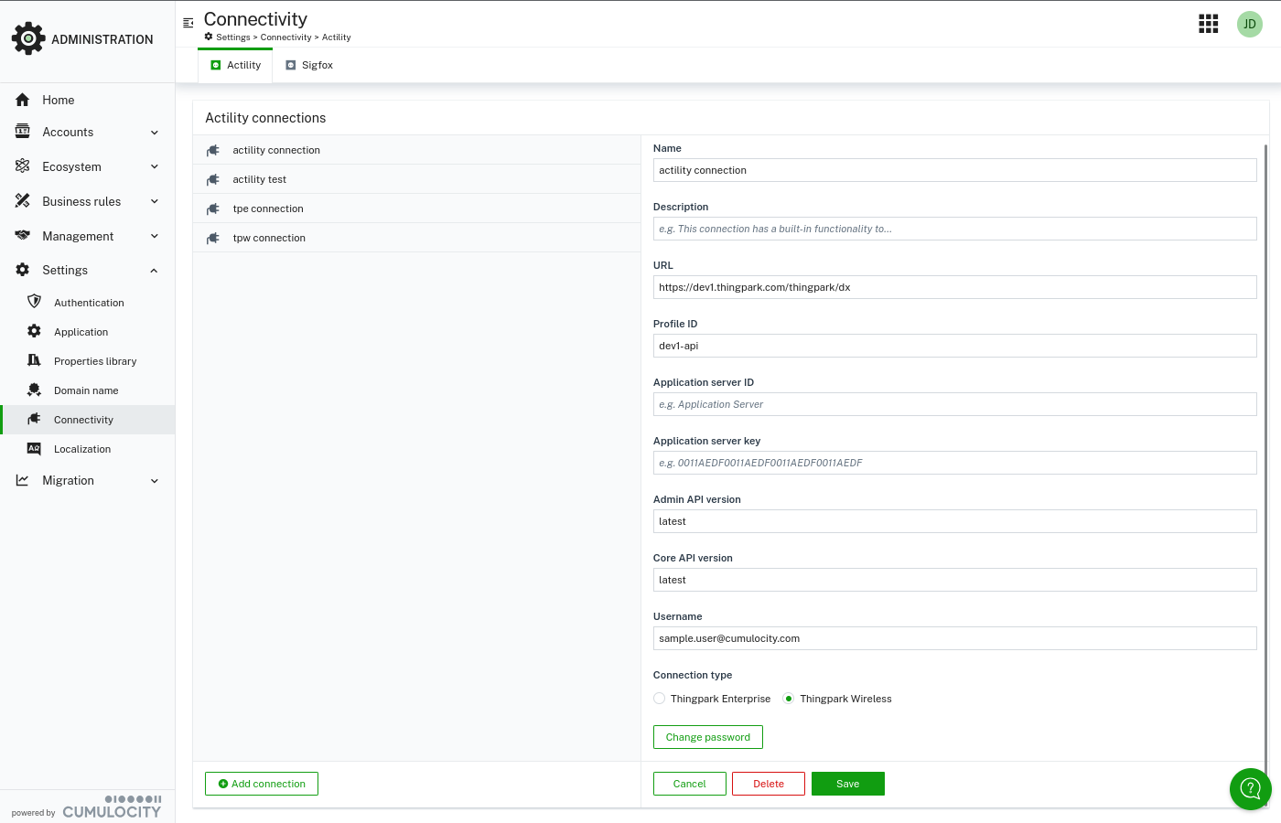Screen dimensions: 1281x823
Task: Click the Add connection button
Action: [261, 784]
